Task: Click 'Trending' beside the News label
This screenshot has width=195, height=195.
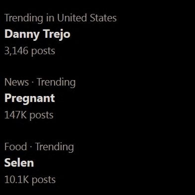Action: click(56, 83)
